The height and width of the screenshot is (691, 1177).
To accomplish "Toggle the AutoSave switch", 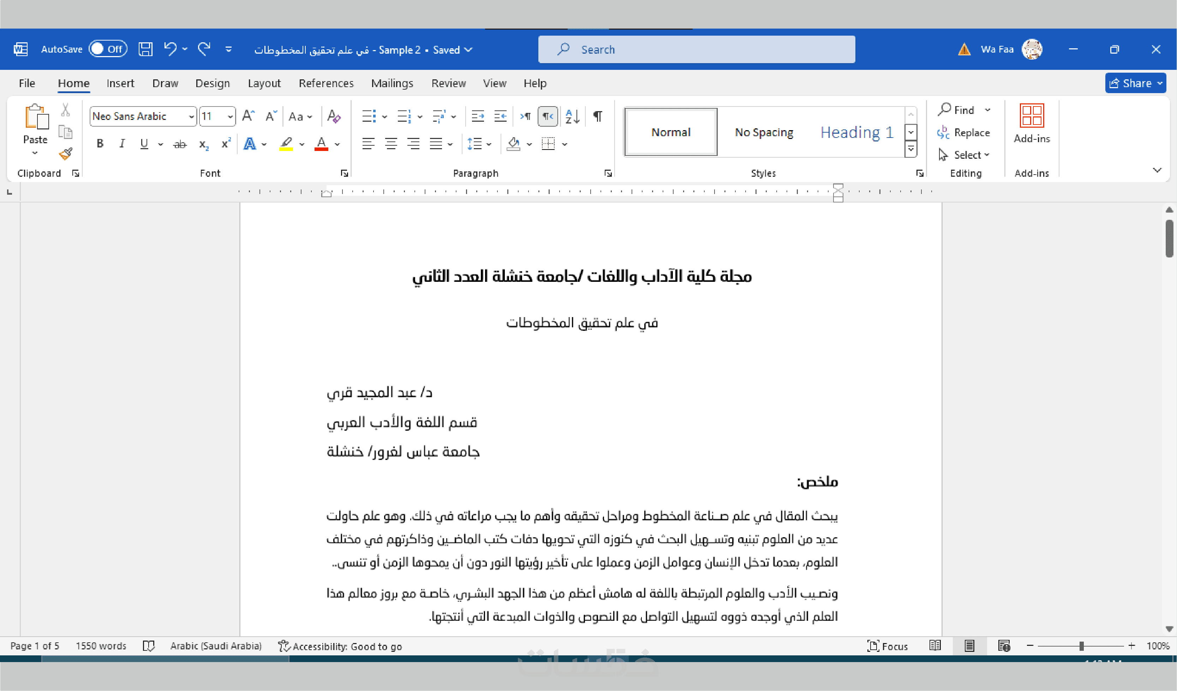I will [x=108, y=49].
